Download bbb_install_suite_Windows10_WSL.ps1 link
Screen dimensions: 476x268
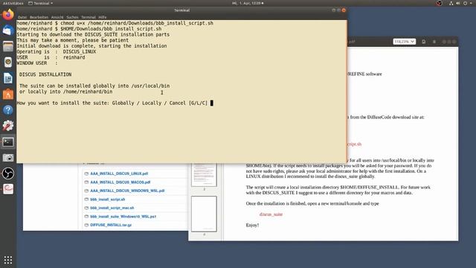click(123, 217)
